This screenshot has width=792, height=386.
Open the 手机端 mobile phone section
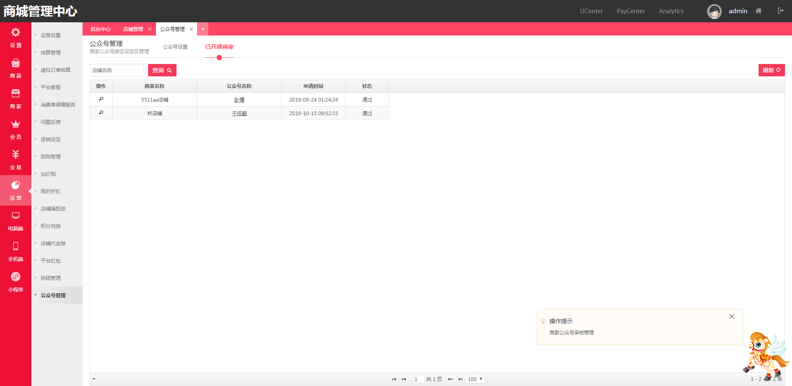(x=16, y=251)
